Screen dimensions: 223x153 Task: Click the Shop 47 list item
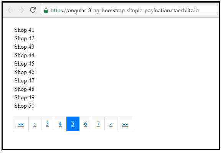[24, 81]
